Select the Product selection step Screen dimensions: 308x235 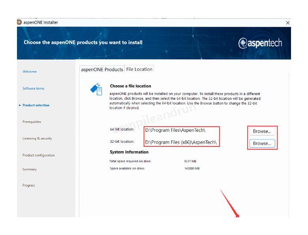coord(36,105)
